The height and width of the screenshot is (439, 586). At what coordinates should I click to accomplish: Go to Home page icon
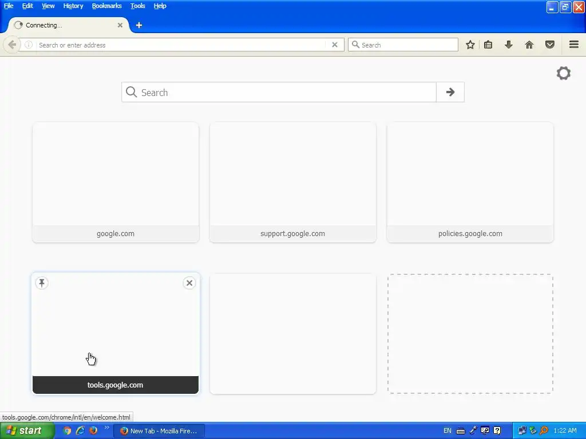click(x=529, y=45)
